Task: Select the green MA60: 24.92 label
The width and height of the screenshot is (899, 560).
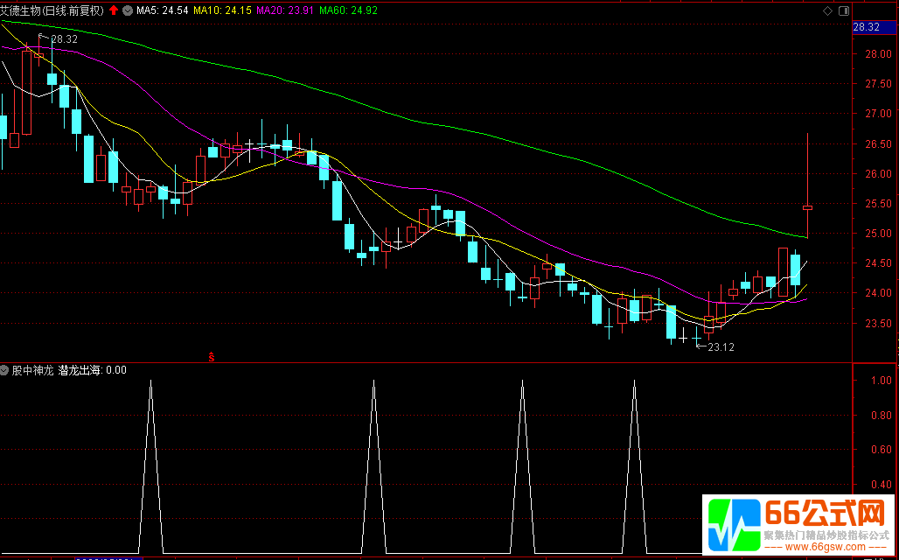Action: tap(348, 10)
